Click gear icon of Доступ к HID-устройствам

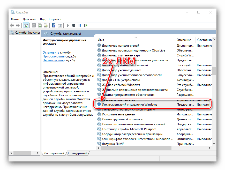coord(99,80)
